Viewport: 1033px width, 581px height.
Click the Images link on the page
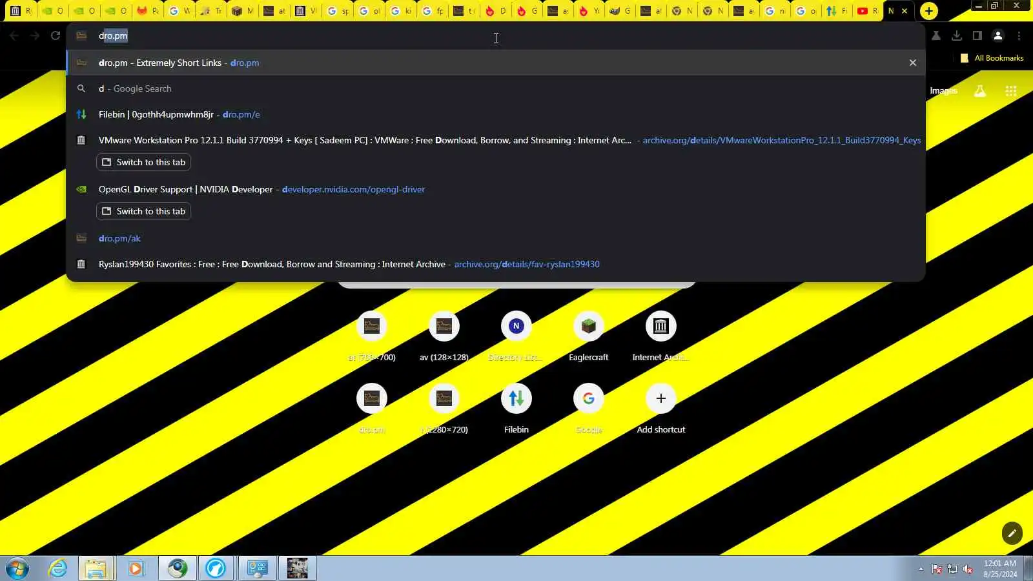[943, 91]
